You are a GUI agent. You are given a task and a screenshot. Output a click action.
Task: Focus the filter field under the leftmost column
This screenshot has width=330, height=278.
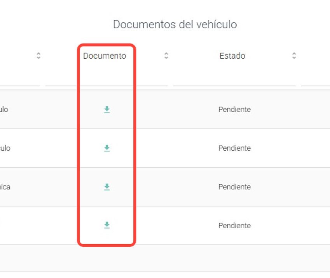click(19, 81)
